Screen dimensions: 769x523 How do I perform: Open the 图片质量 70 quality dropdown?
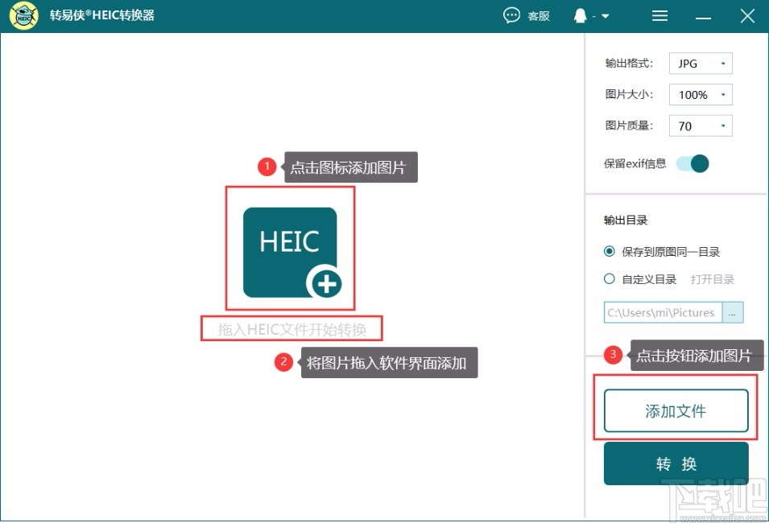pos(700,126)
